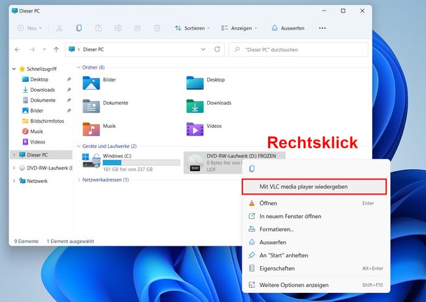Click the Delete trash icon in toolbar
This screenshot has width=426, height=302.
[x=157, y=28]
